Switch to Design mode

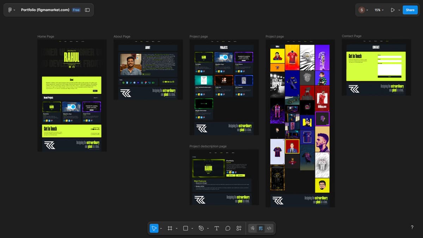coord(261,228)
